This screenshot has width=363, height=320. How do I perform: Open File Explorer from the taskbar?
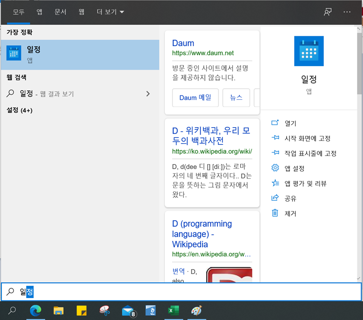point(59,311)
